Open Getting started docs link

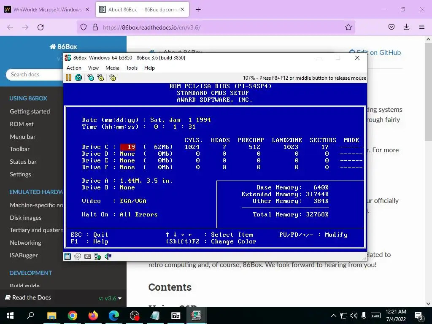[30, 111]
